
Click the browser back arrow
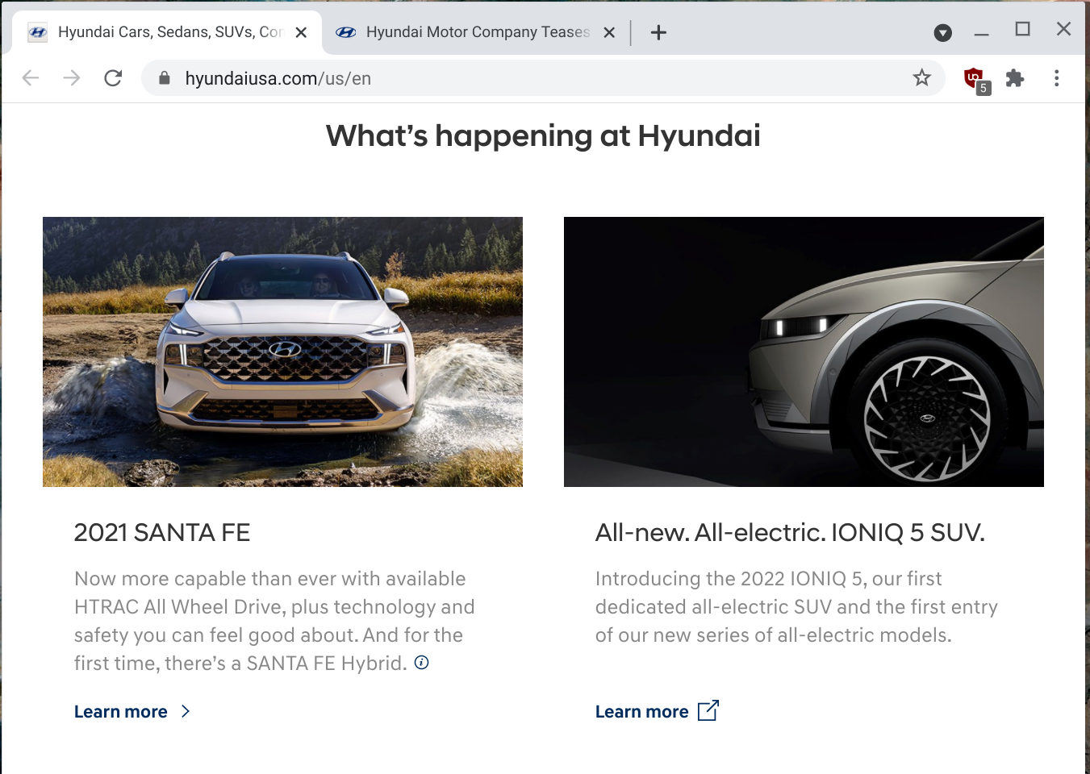click(31, 78)
